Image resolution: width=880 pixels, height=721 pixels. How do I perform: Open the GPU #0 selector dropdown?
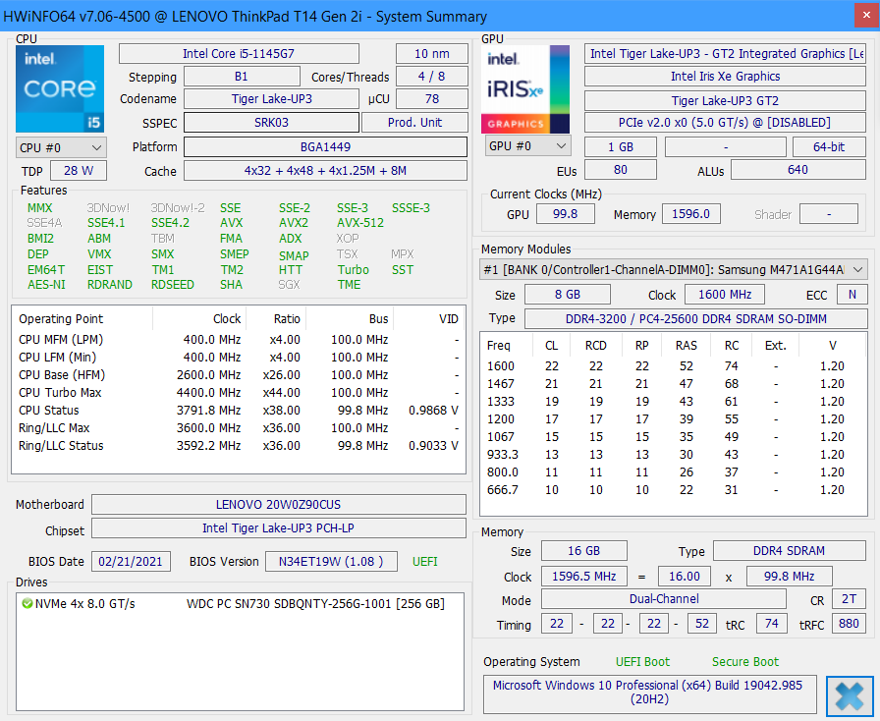528,146
